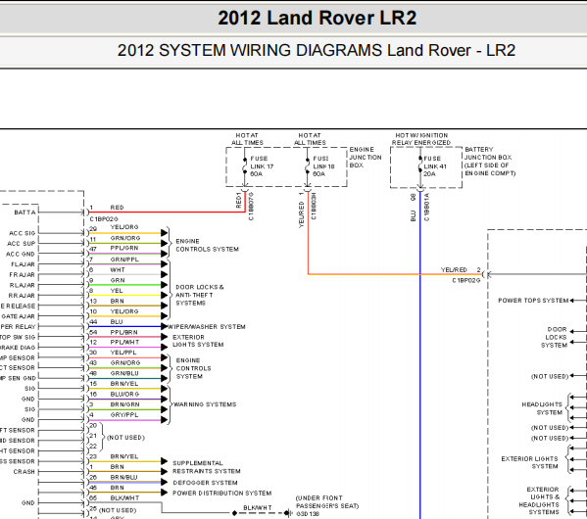The image size is (587, 519).
Task: Click the "PPL/GRN" wire label at pin 47
Action: (124, 248)
